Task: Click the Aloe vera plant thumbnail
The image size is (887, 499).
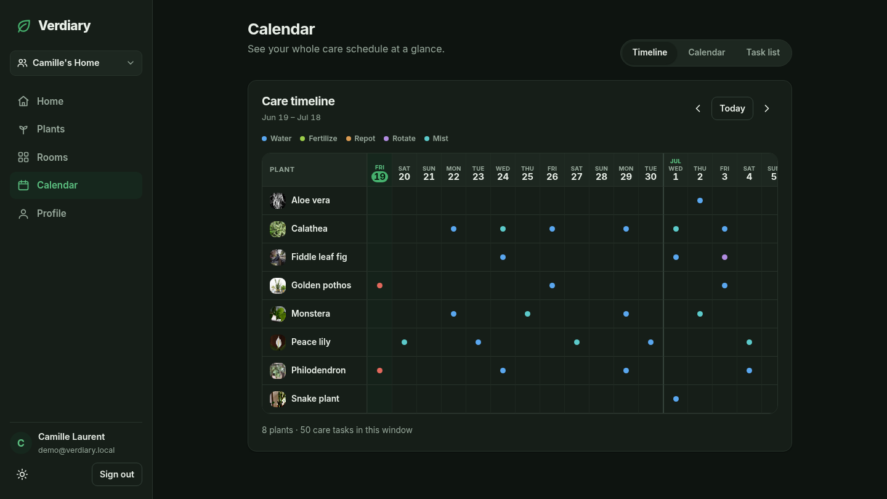Action: pyautogui.click(x=278, y=200)
